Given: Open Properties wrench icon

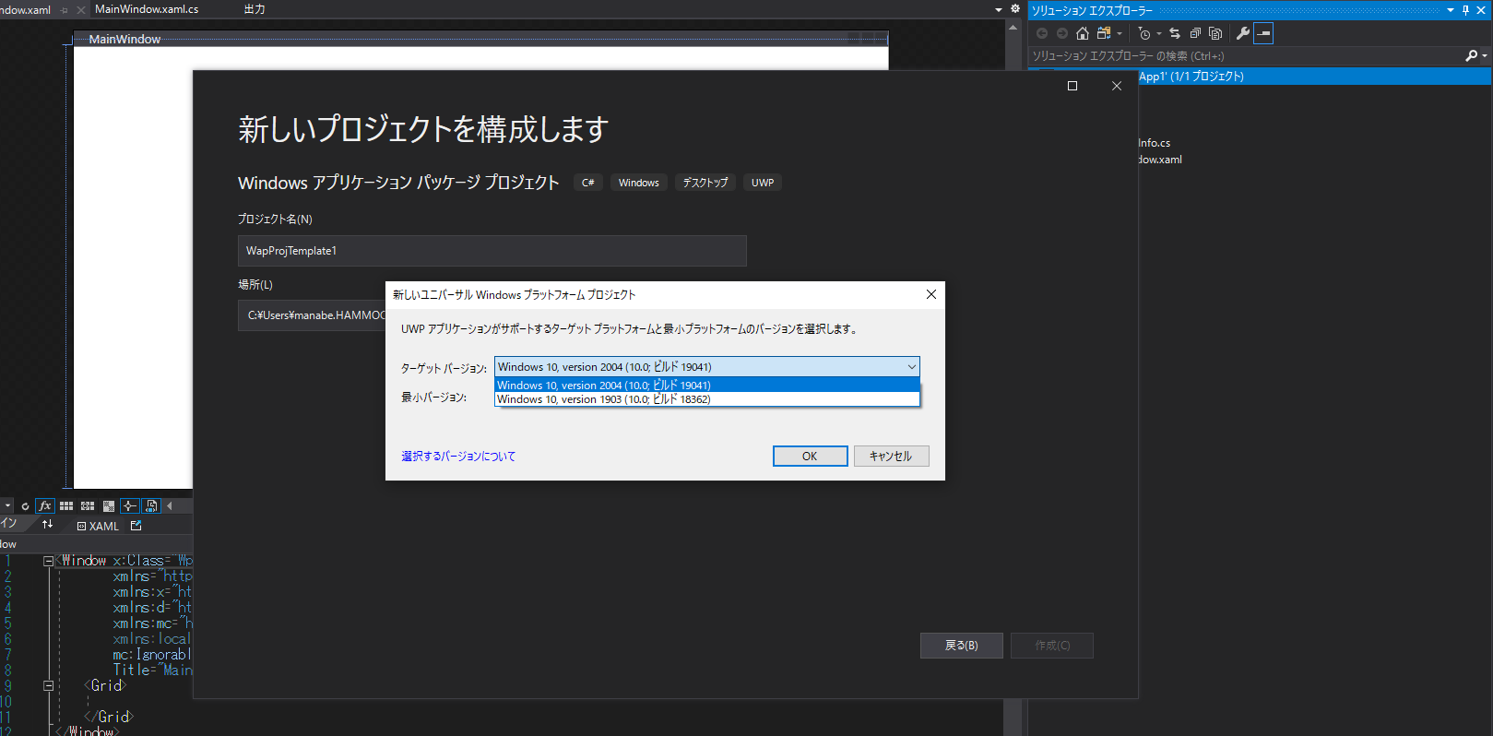Looking at the screenshot, I should tap(1243, 33).
